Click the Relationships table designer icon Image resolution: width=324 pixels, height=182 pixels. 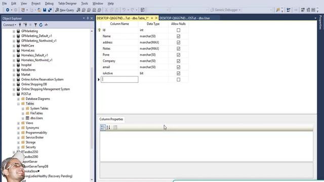coord(303,10)
